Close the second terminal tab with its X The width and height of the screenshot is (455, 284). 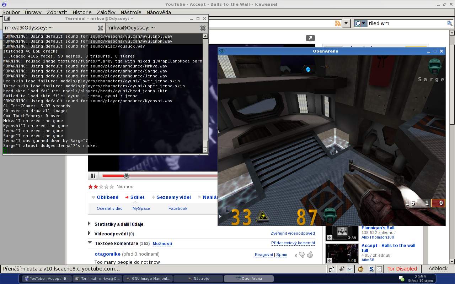tap(203, 28)
